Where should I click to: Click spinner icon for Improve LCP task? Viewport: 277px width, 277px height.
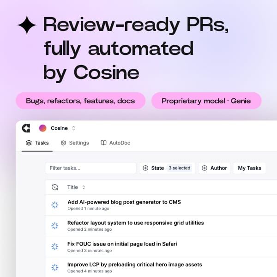[55, 267]
